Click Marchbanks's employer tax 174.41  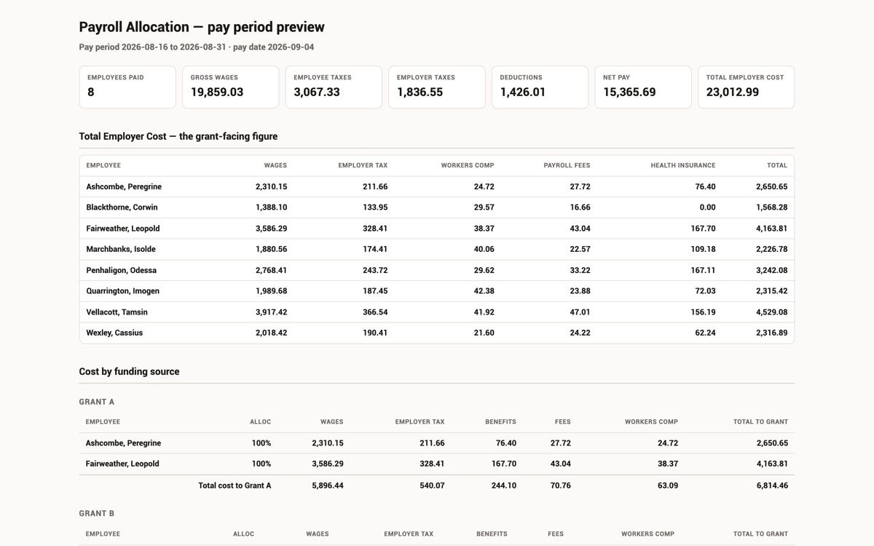pyautogui.click(x=375, y=249)
